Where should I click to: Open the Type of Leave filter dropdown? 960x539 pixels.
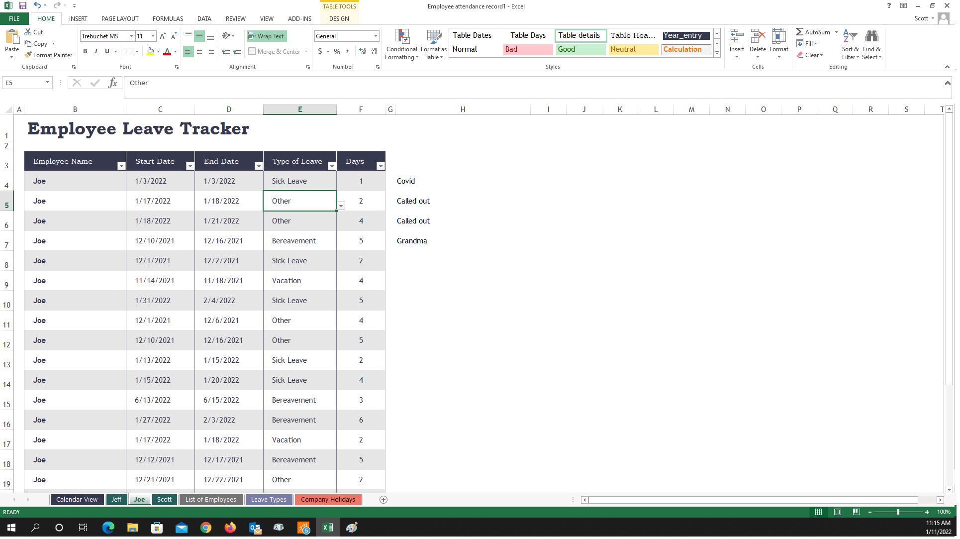point(331,166)
